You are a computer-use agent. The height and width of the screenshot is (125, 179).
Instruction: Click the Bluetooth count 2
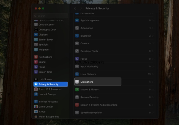[150, 36]
